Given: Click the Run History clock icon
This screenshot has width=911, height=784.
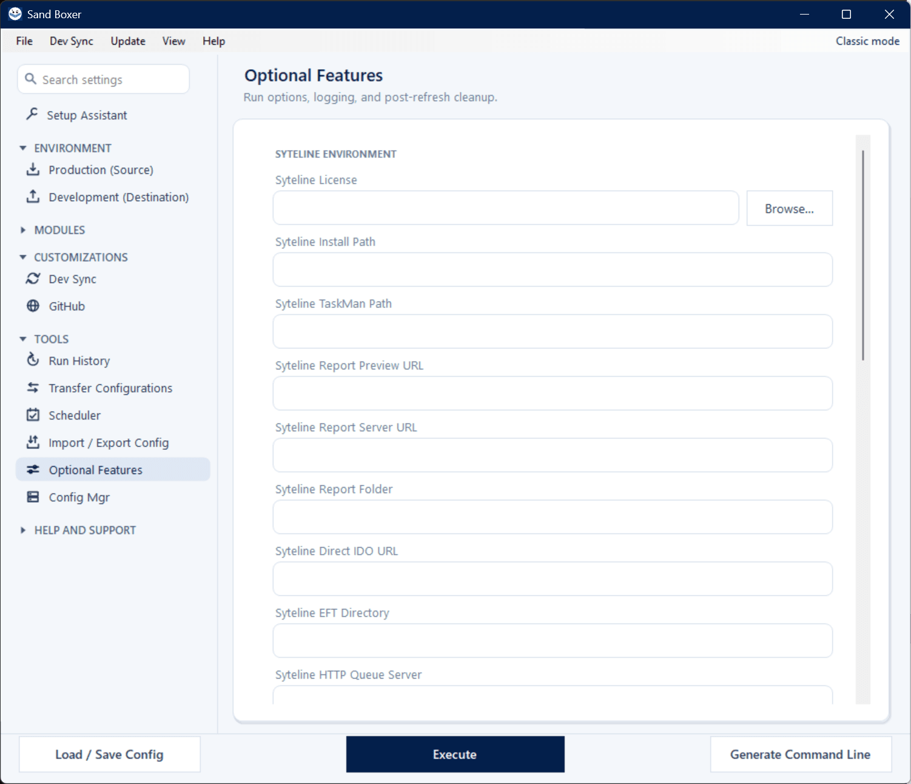Looking at the screenshot, I should coord(33,360).
